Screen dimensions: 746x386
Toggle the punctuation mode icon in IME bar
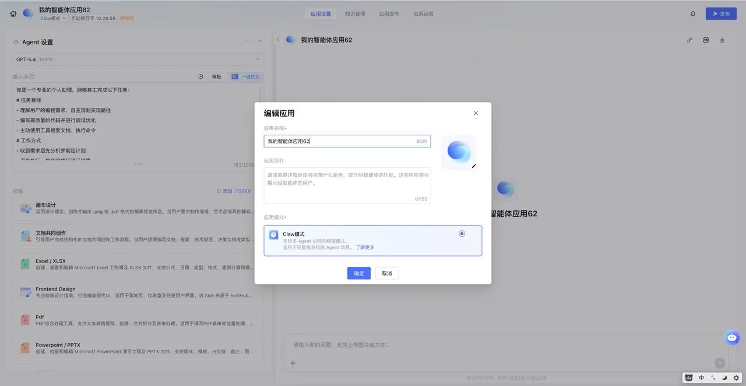coord(713,378)
